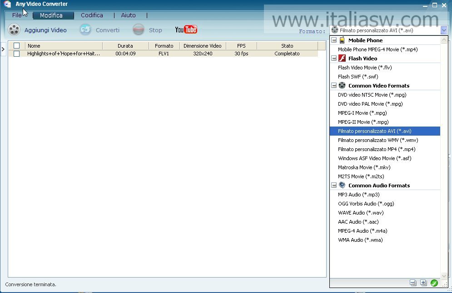Image resolution: width=452 pixels, height=293 pixels.
Task: Select highlighted Filmato personalizzato AVI list entry
Action: click(x=385, y=131)
